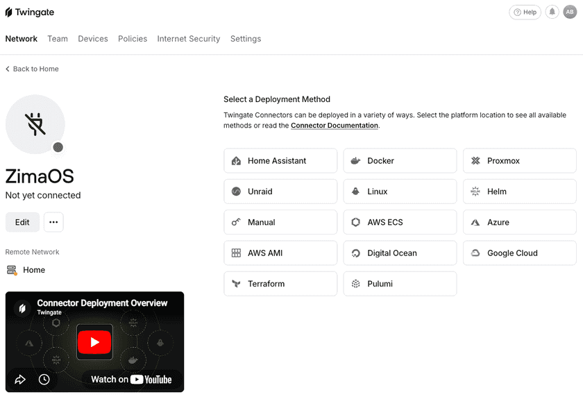Select Home Assistant deployment method

(x=280, y=160)
